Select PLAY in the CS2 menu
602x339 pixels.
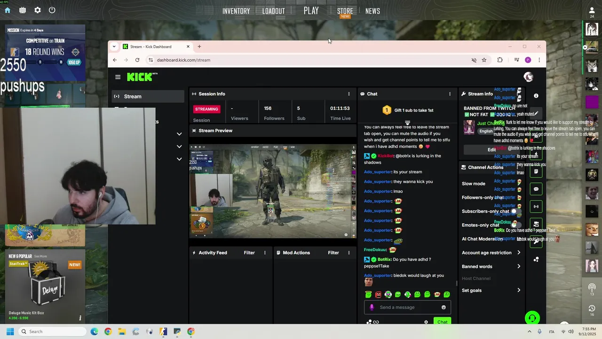click(x=311, y=10)
